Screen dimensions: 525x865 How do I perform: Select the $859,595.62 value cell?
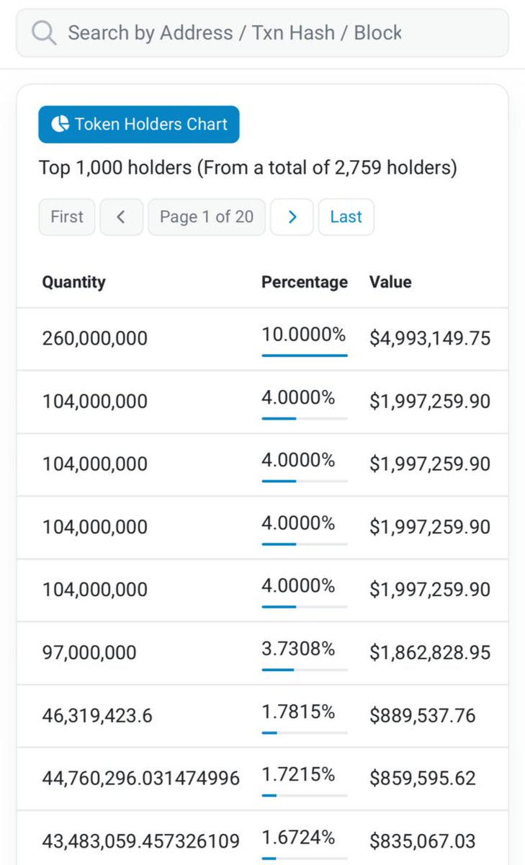point(423,778)
